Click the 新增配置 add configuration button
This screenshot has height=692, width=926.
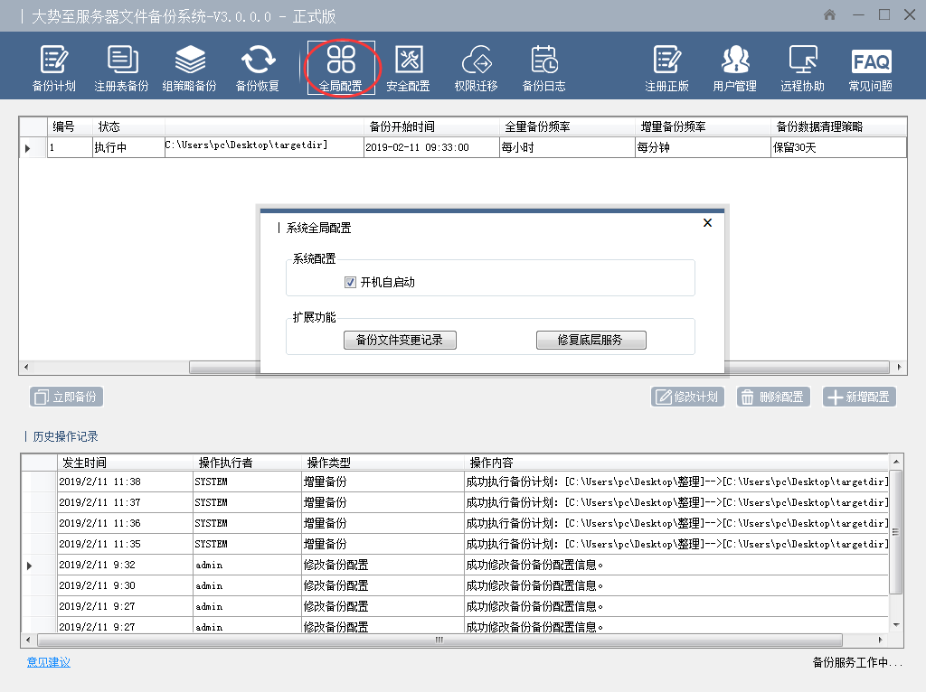[x=859, y=397]
